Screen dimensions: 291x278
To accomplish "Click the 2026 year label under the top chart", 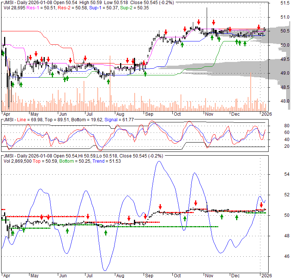I will [266, 114].
